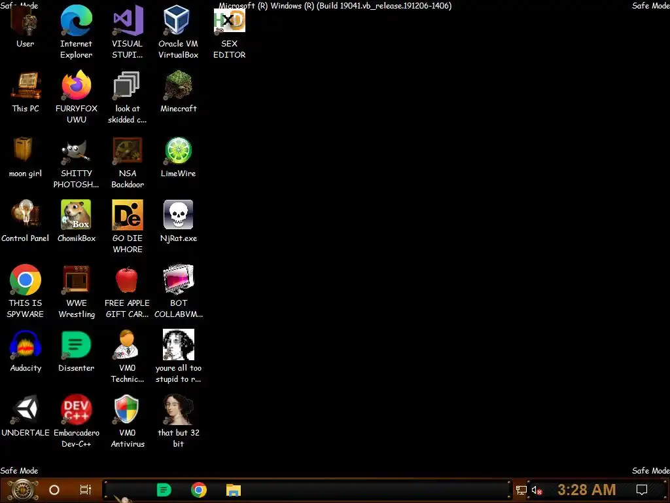
Task: Open the 3:28 AM clock flyout
Action: [x=586, y=490]
